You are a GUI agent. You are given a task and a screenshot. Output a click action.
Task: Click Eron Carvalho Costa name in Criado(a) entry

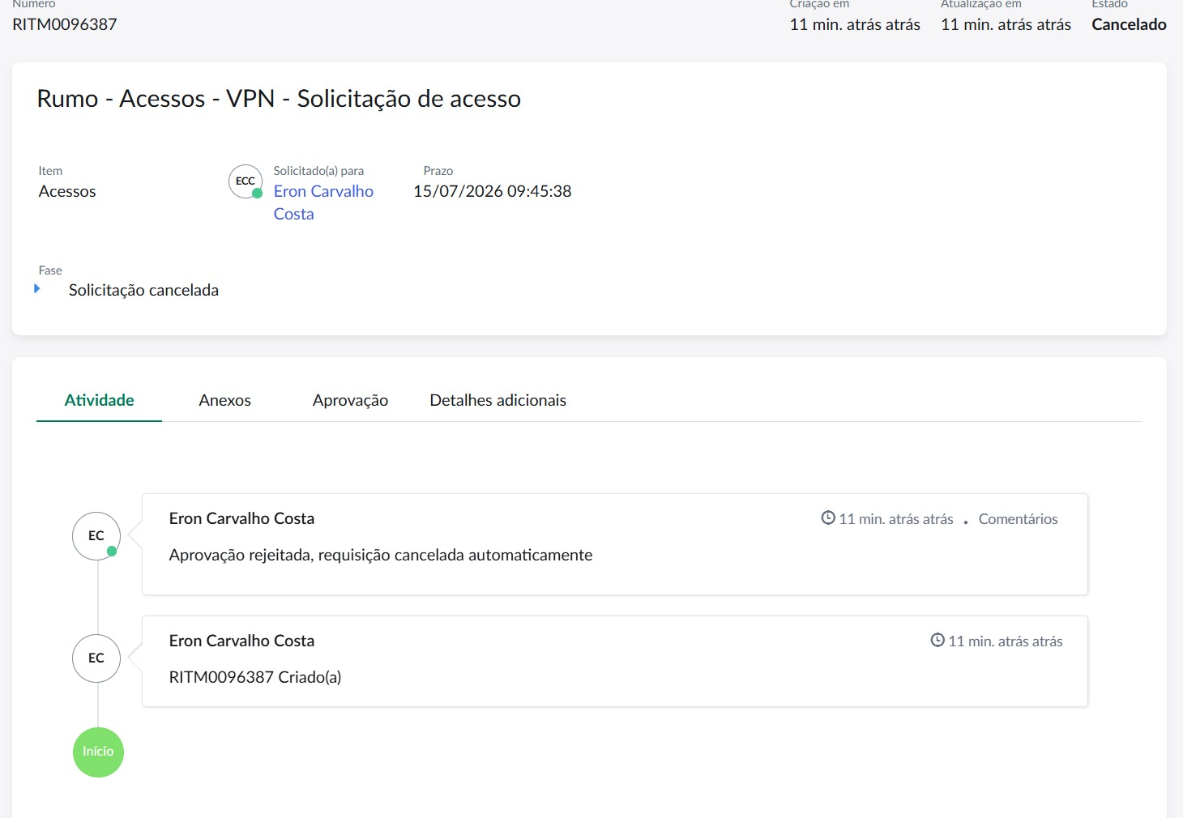click(241, 641)
